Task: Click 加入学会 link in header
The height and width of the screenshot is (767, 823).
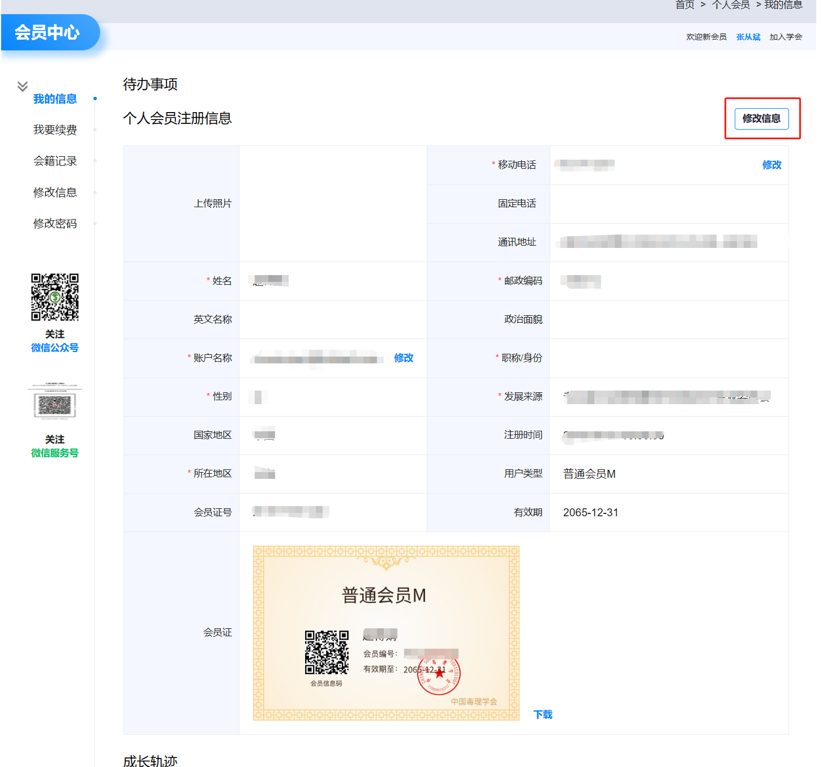Action: pos(786,37)
